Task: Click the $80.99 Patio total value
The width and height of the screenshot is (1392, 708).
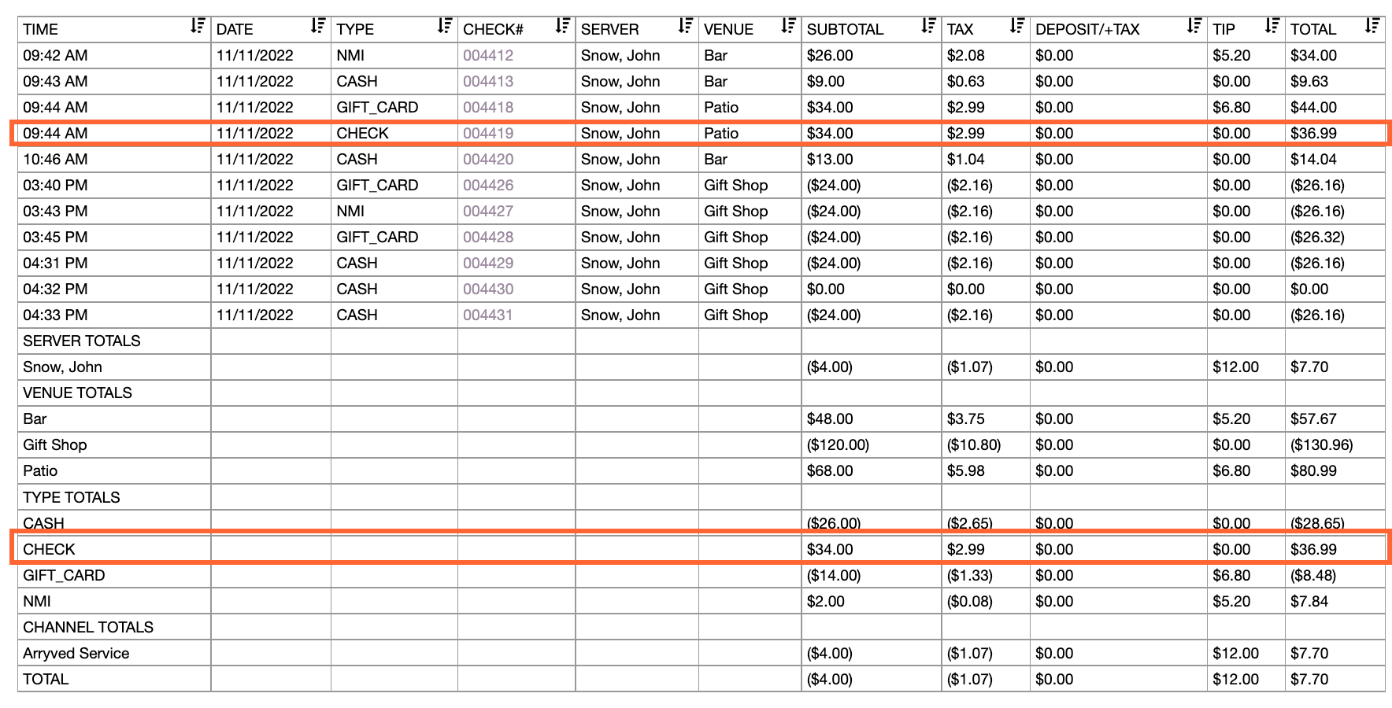Action: point(1313,470)
